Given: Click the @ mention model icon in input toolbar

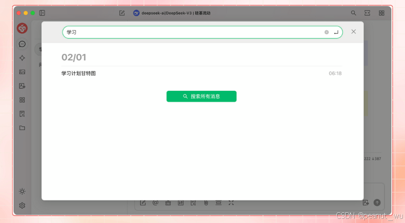Looking at the screenshot, I should tap(155, 203).
